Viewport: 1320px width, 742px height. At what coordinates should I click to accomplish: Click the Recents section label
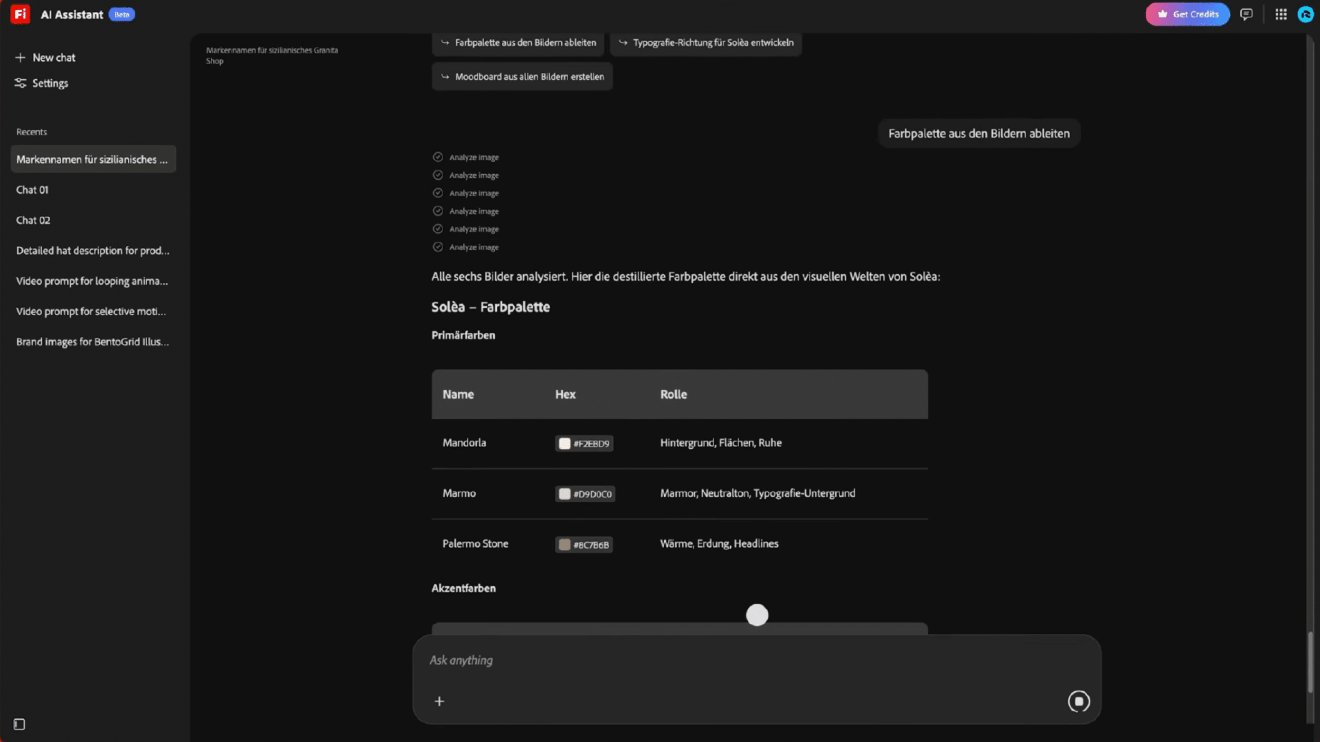click(31, 132)
